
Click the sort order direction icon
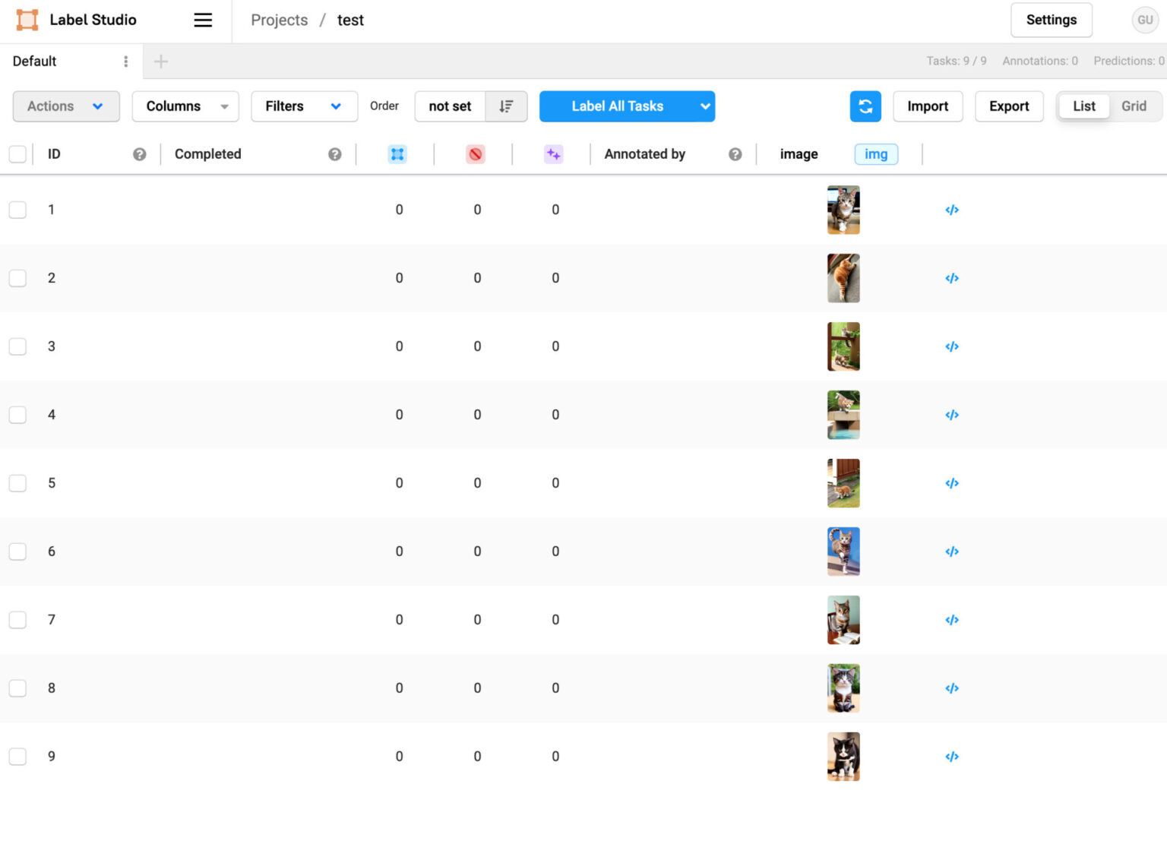pyautogui.click(x=506, y=106)
